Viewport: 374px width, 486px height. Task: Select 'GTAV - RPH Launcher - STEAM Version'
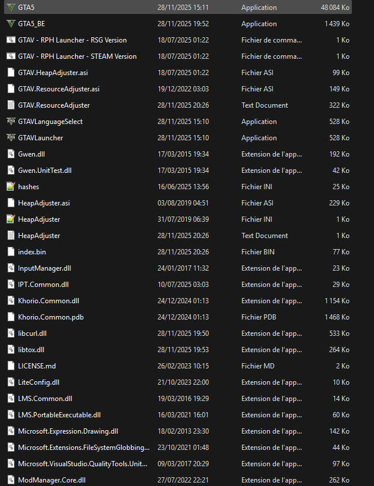(x=77, y=56)
